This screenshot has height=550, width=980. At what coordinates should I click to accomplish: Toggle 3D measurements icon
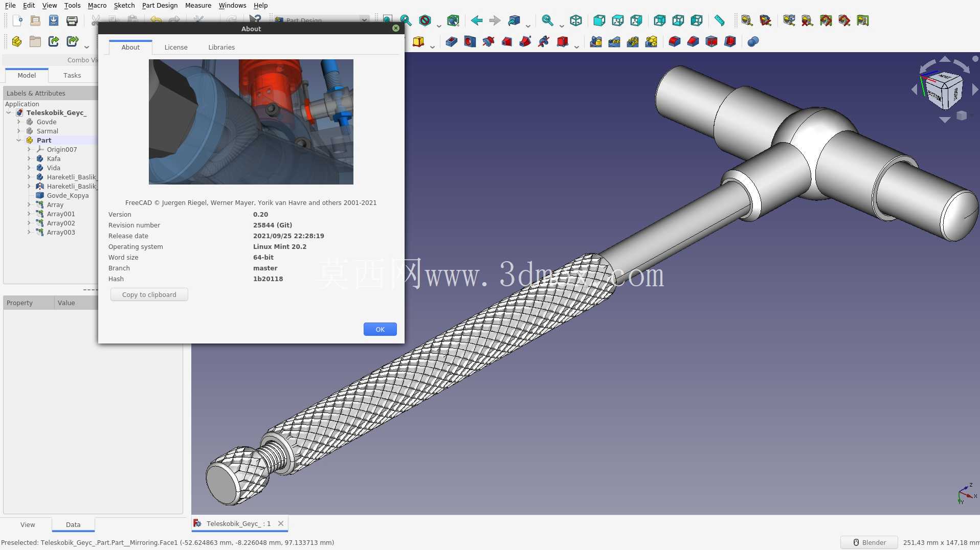coord(844,20)
